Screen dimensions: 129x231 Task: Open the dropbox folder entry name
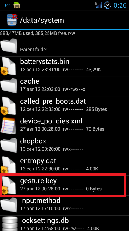(x=33, y=141)
